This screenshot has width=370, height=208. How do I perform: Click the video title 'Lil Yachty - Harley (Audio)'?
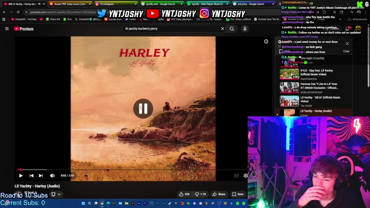pos(37,186)
